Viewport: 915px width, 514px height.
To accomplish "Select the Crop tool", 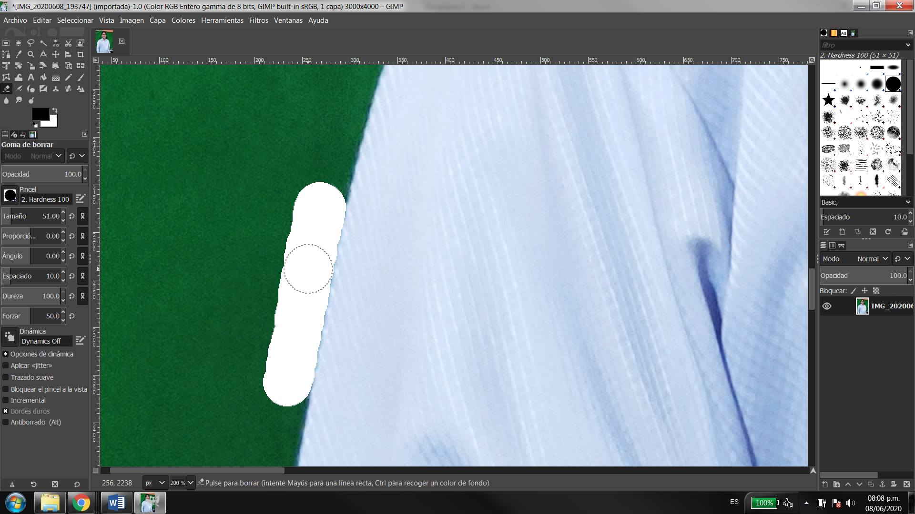I will point(81,54).
